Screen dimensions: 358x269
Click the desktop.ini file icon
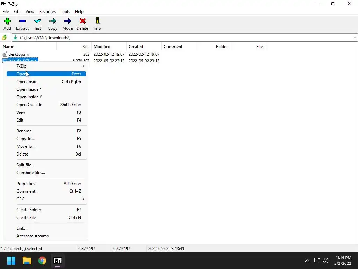pos(4,54)
